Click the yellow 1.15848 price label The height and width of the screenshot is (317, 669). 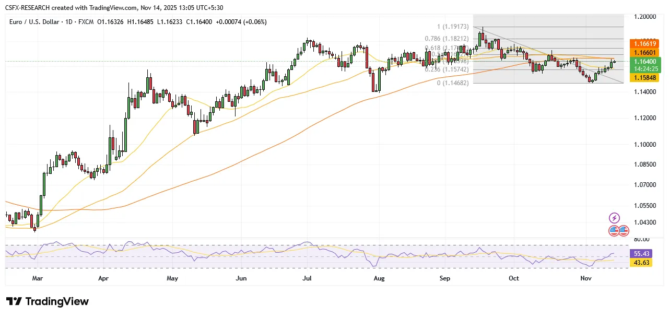tap(645, 77)
